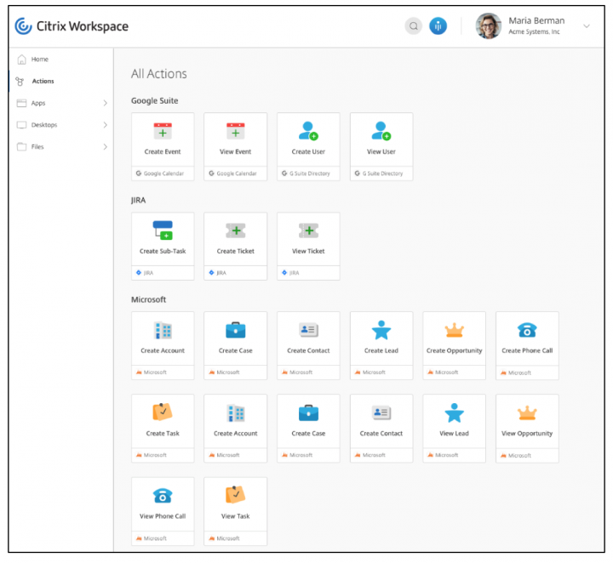Click the Acme Systems, Inc text
This screenshot has height=563, width=613.
[534, 32]
